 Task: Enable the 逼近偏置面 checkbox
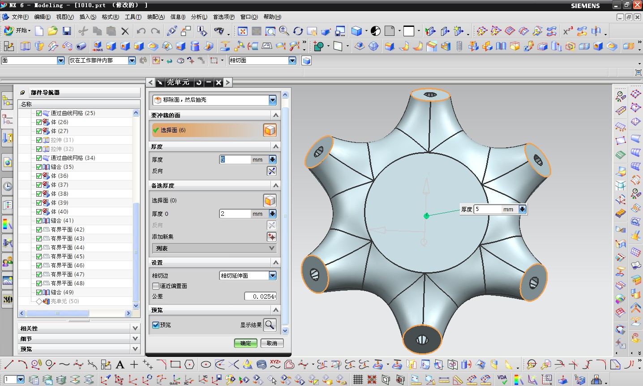tap(156, 286)
